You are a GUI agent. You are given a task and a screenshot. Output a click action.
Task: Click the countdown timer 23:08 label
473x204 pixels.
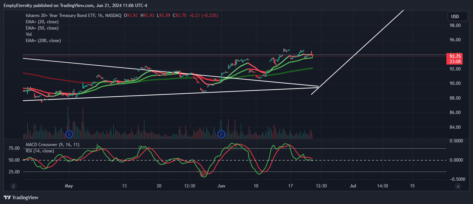pyautogui.click(x=455, y=62)
